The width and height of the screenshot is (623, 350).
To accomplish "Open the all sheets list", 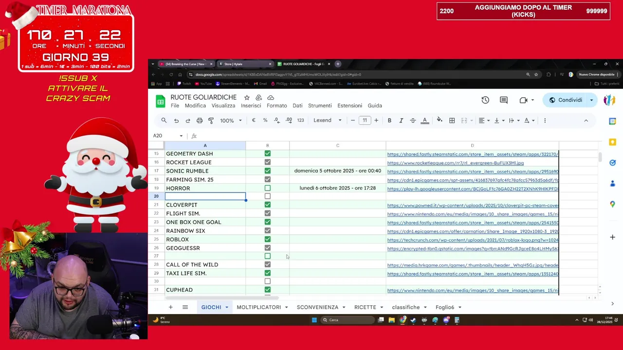I will pyautogui.click(x=185, y=307).
